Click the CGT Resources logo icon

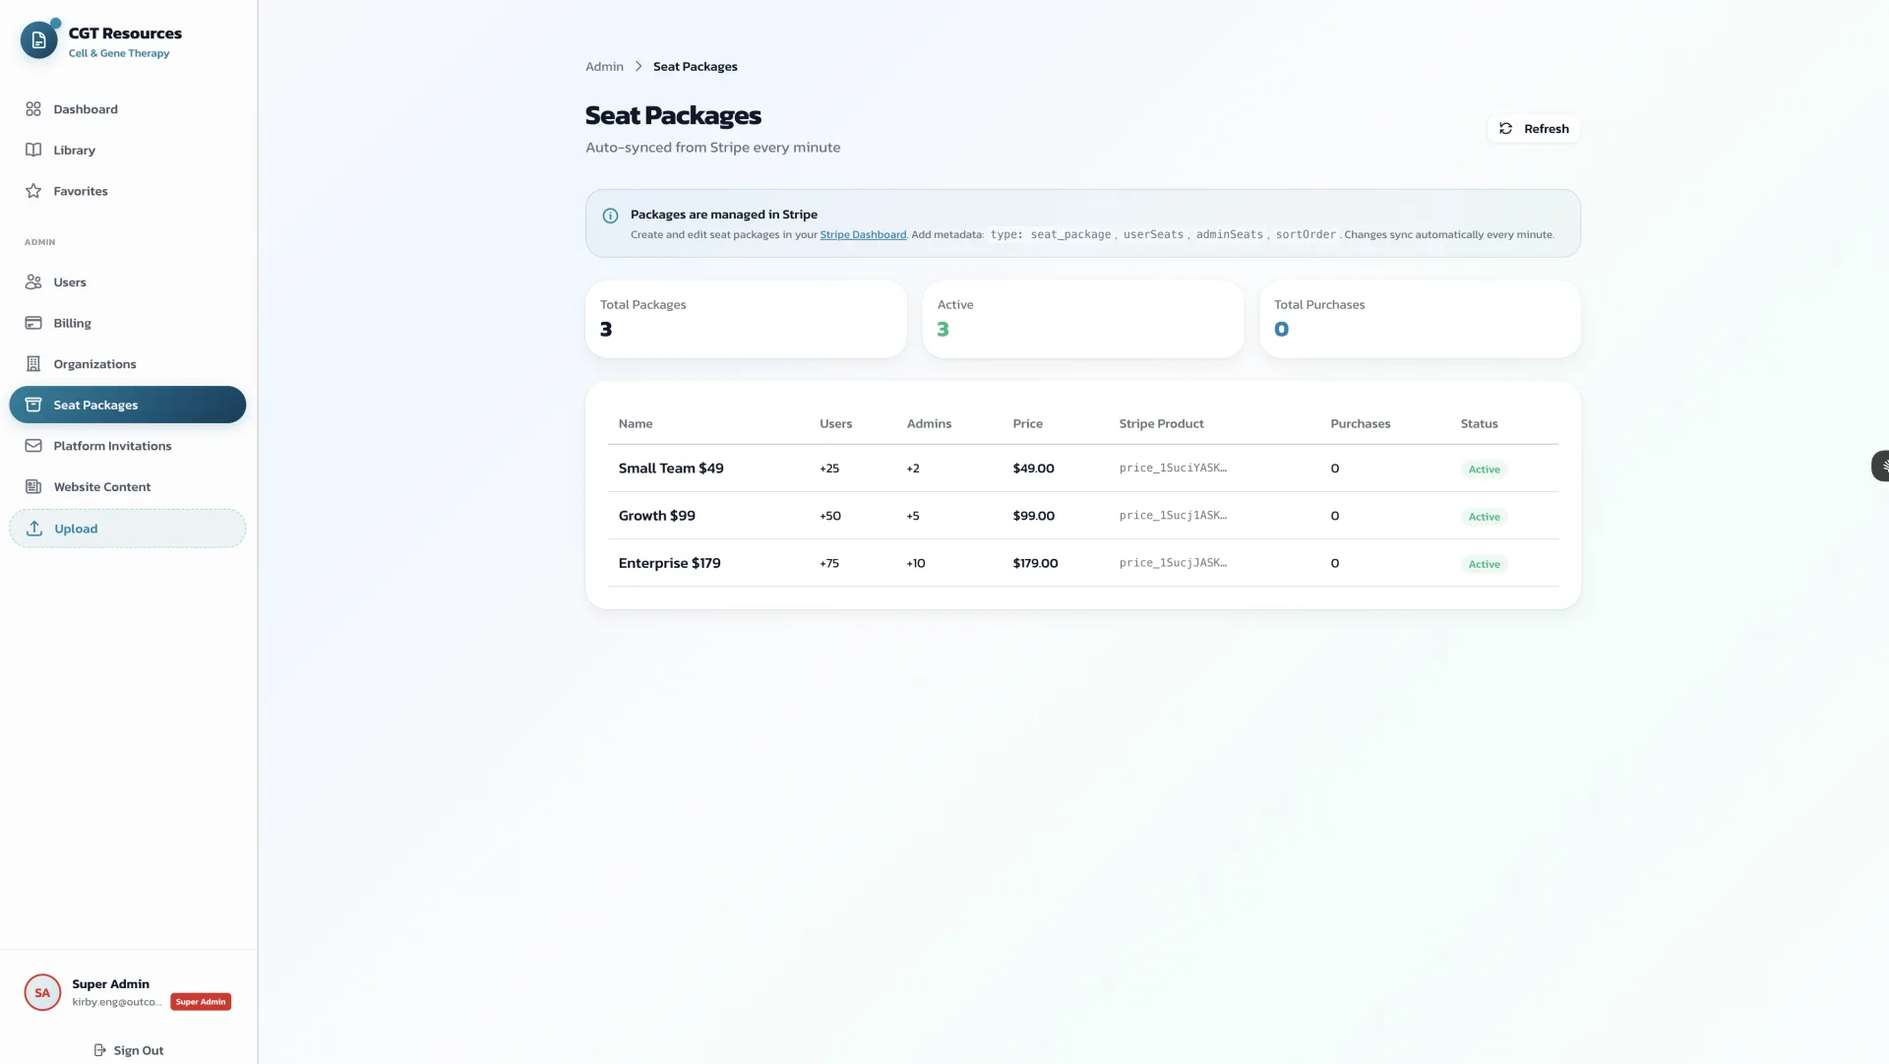38,40
